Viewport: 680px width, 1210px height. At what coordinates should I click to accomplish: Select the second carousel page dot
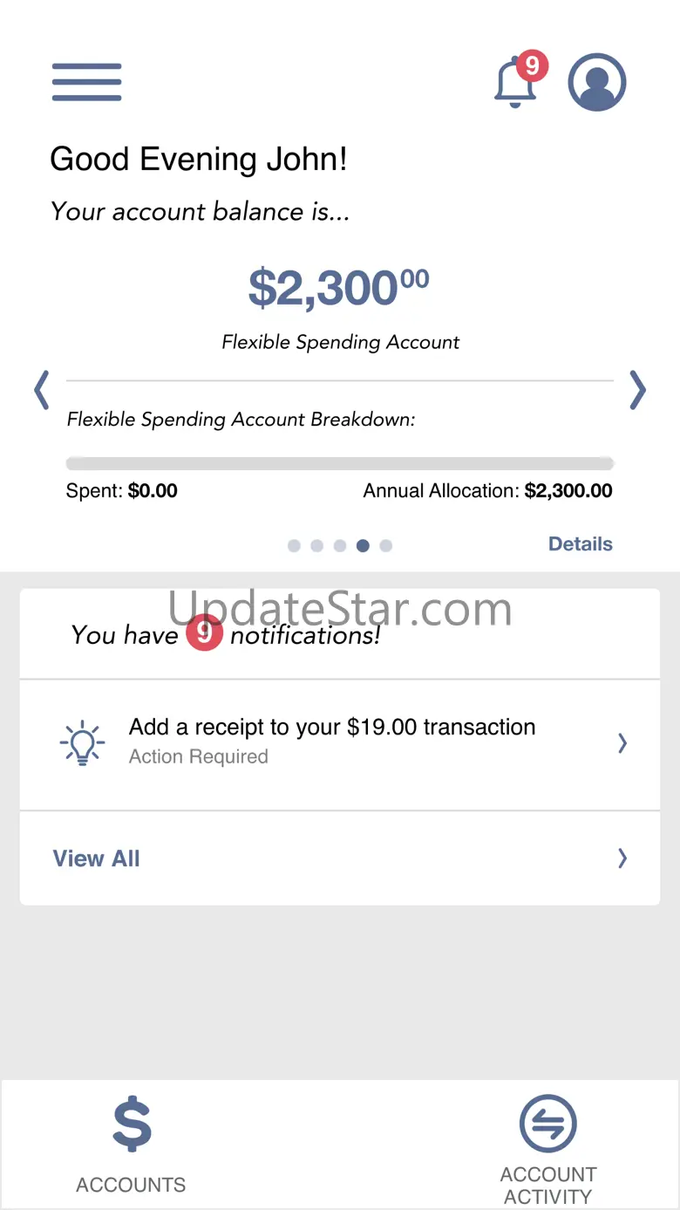coord(316,546)
